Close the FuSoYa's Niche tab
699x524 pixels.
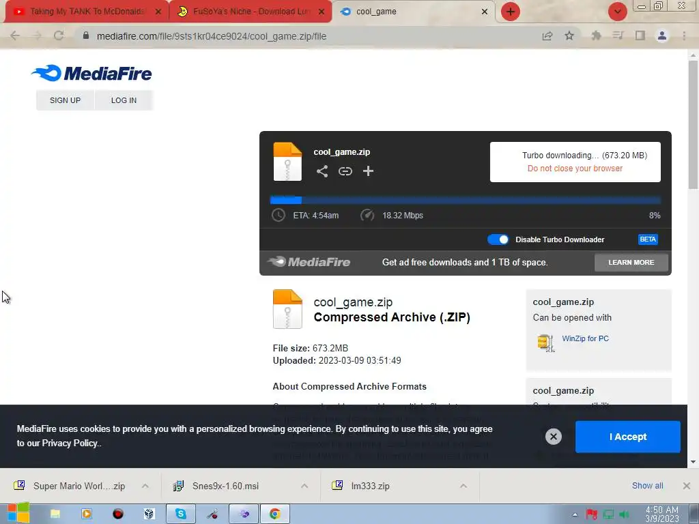pos(322,12)
